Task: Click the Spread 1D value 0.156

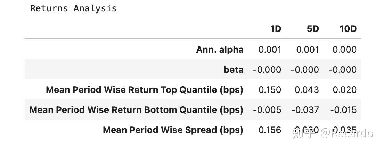Action: [x=270, y=130]
